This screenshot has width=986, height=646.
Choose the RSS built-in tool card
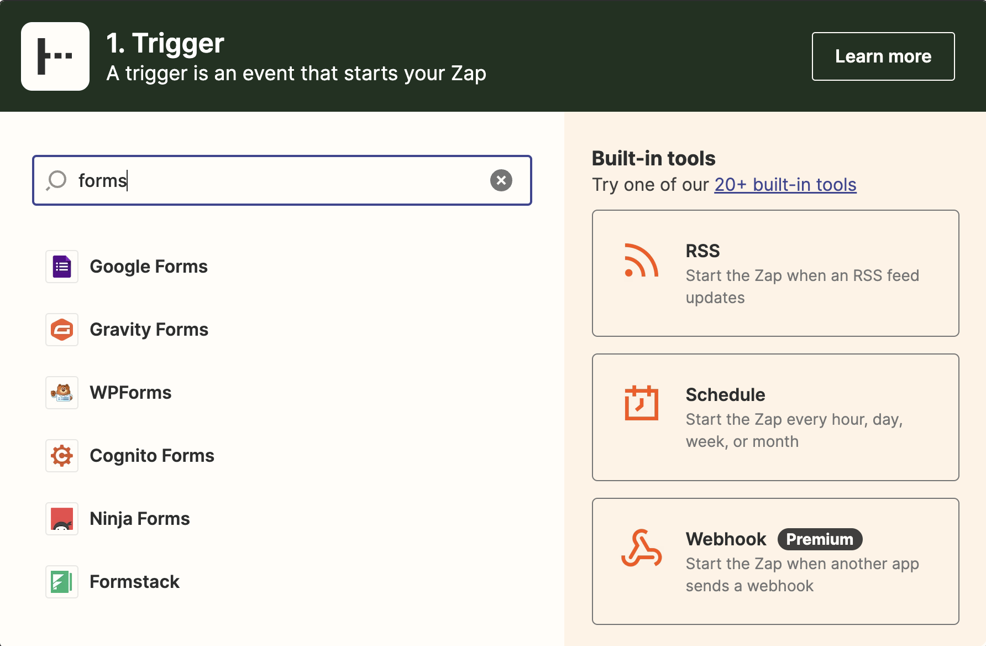coord(775,273)
